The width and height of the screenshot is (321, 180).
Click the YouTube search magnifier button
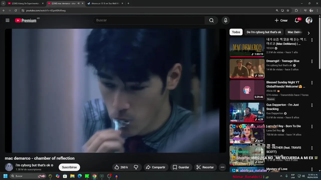[211, 20]
